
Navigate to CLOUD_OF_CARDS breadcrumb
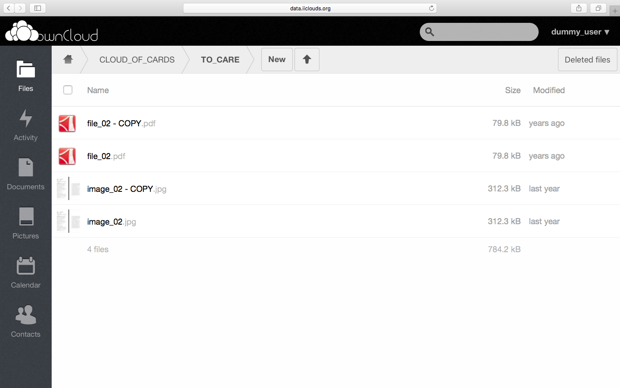point(137,59)
